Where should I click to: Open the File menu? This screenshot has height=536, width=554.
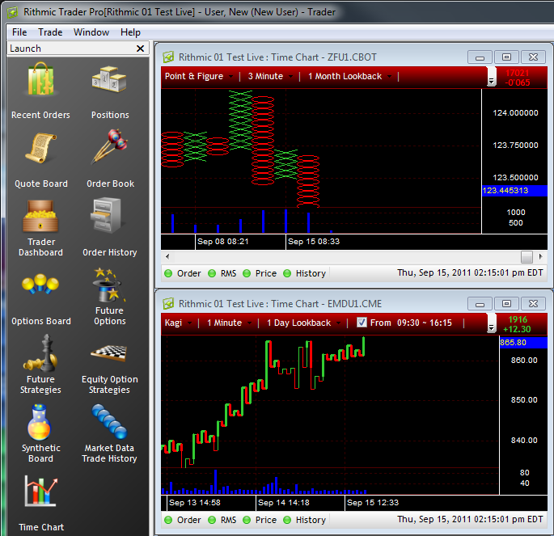click(x=19, y=32)
